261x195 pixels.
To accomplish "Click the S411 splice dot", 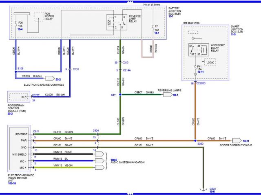I will coord(120,95).
